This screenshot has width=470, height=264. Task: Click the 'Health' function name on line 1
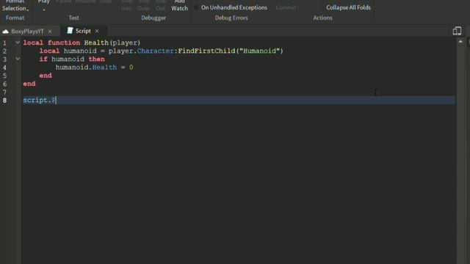96,43
